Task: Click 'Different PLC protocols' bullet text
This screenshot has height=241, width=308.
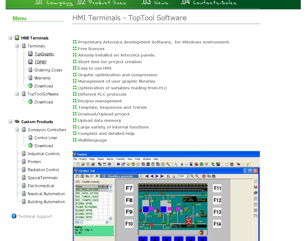Action: [102, 94]
